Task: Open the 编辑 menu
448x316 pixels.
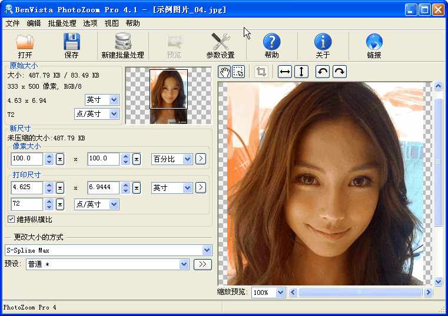Action: 34,23
